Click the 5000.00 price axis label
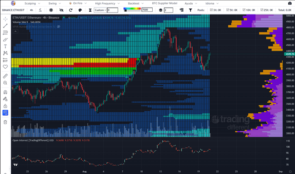This screenshot has width=295, height=174. 290,16
